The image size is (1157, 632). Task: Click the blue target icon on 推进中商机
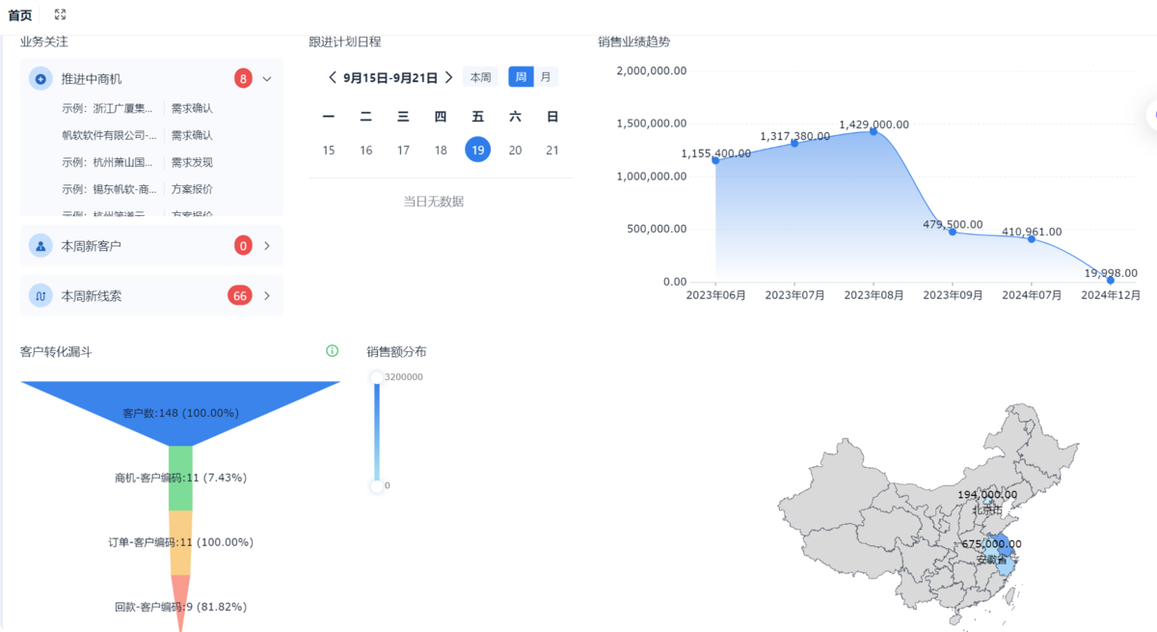(39, 78)
